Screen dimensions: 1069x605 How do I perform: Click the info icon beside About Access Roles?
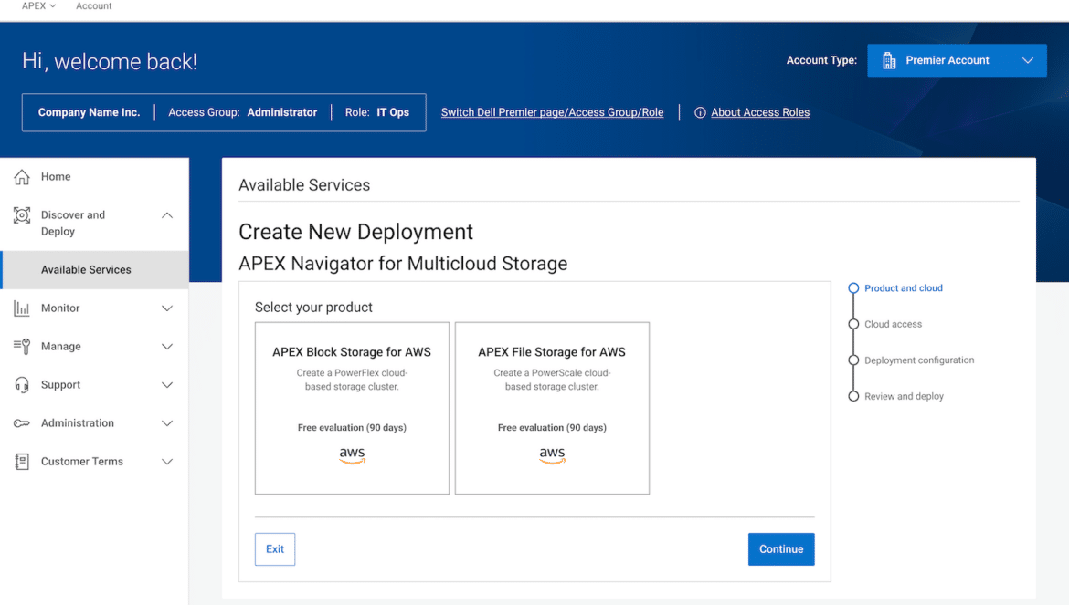(700, 113)
